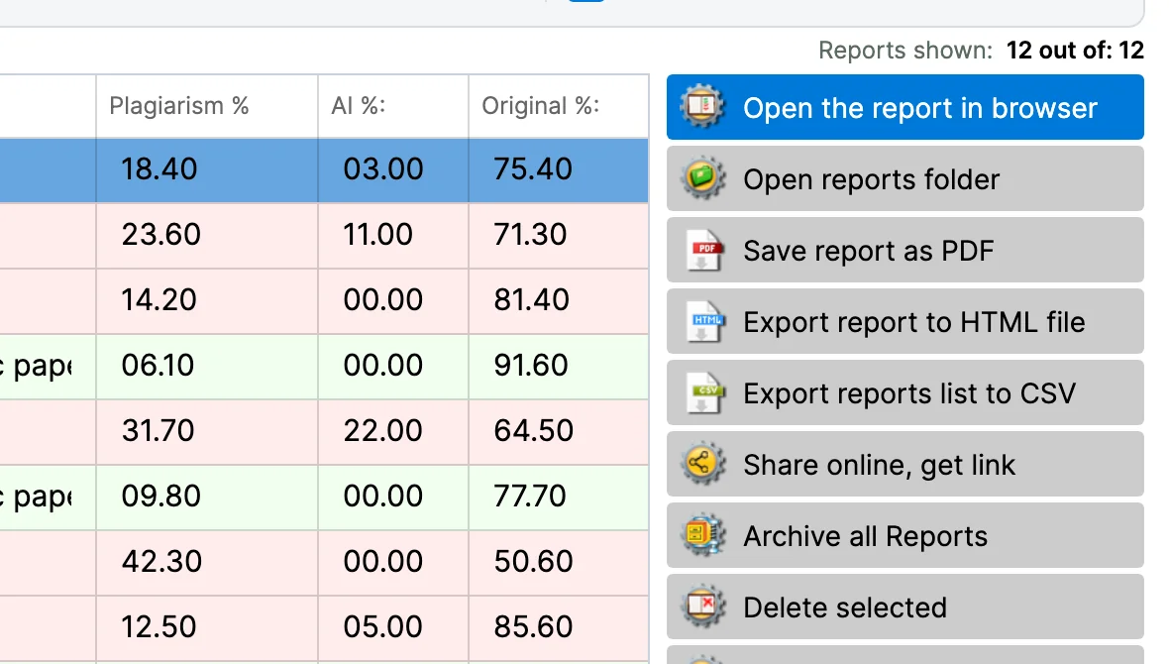Select plagiarism value 23.60

pyautogui.click(x=161, y=234)
